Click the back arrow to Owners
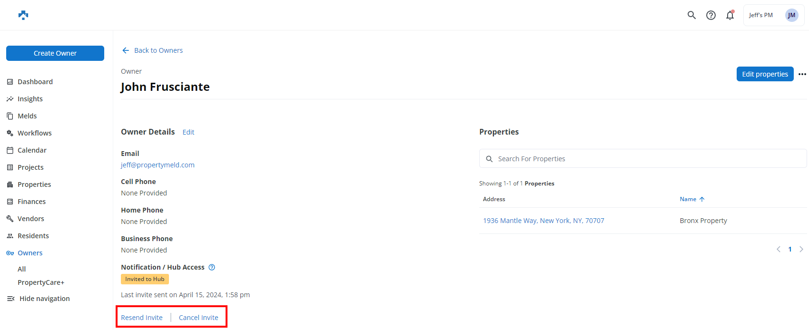The height and width of the screenshot is (330, 809). [126, 50]
